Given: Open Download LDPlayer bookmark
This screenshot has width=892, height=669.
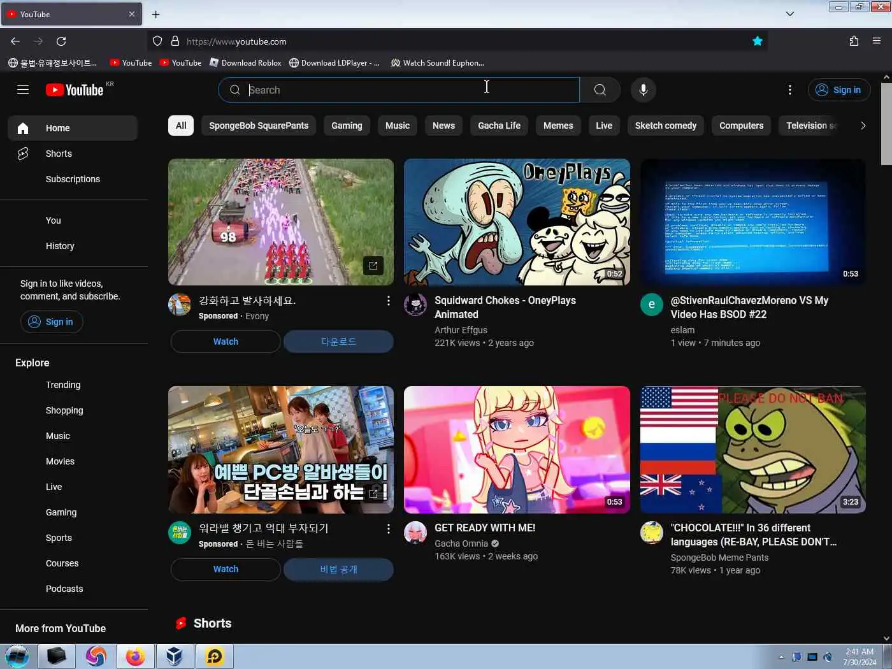Looking at the screenshot, I should (334, 62).
